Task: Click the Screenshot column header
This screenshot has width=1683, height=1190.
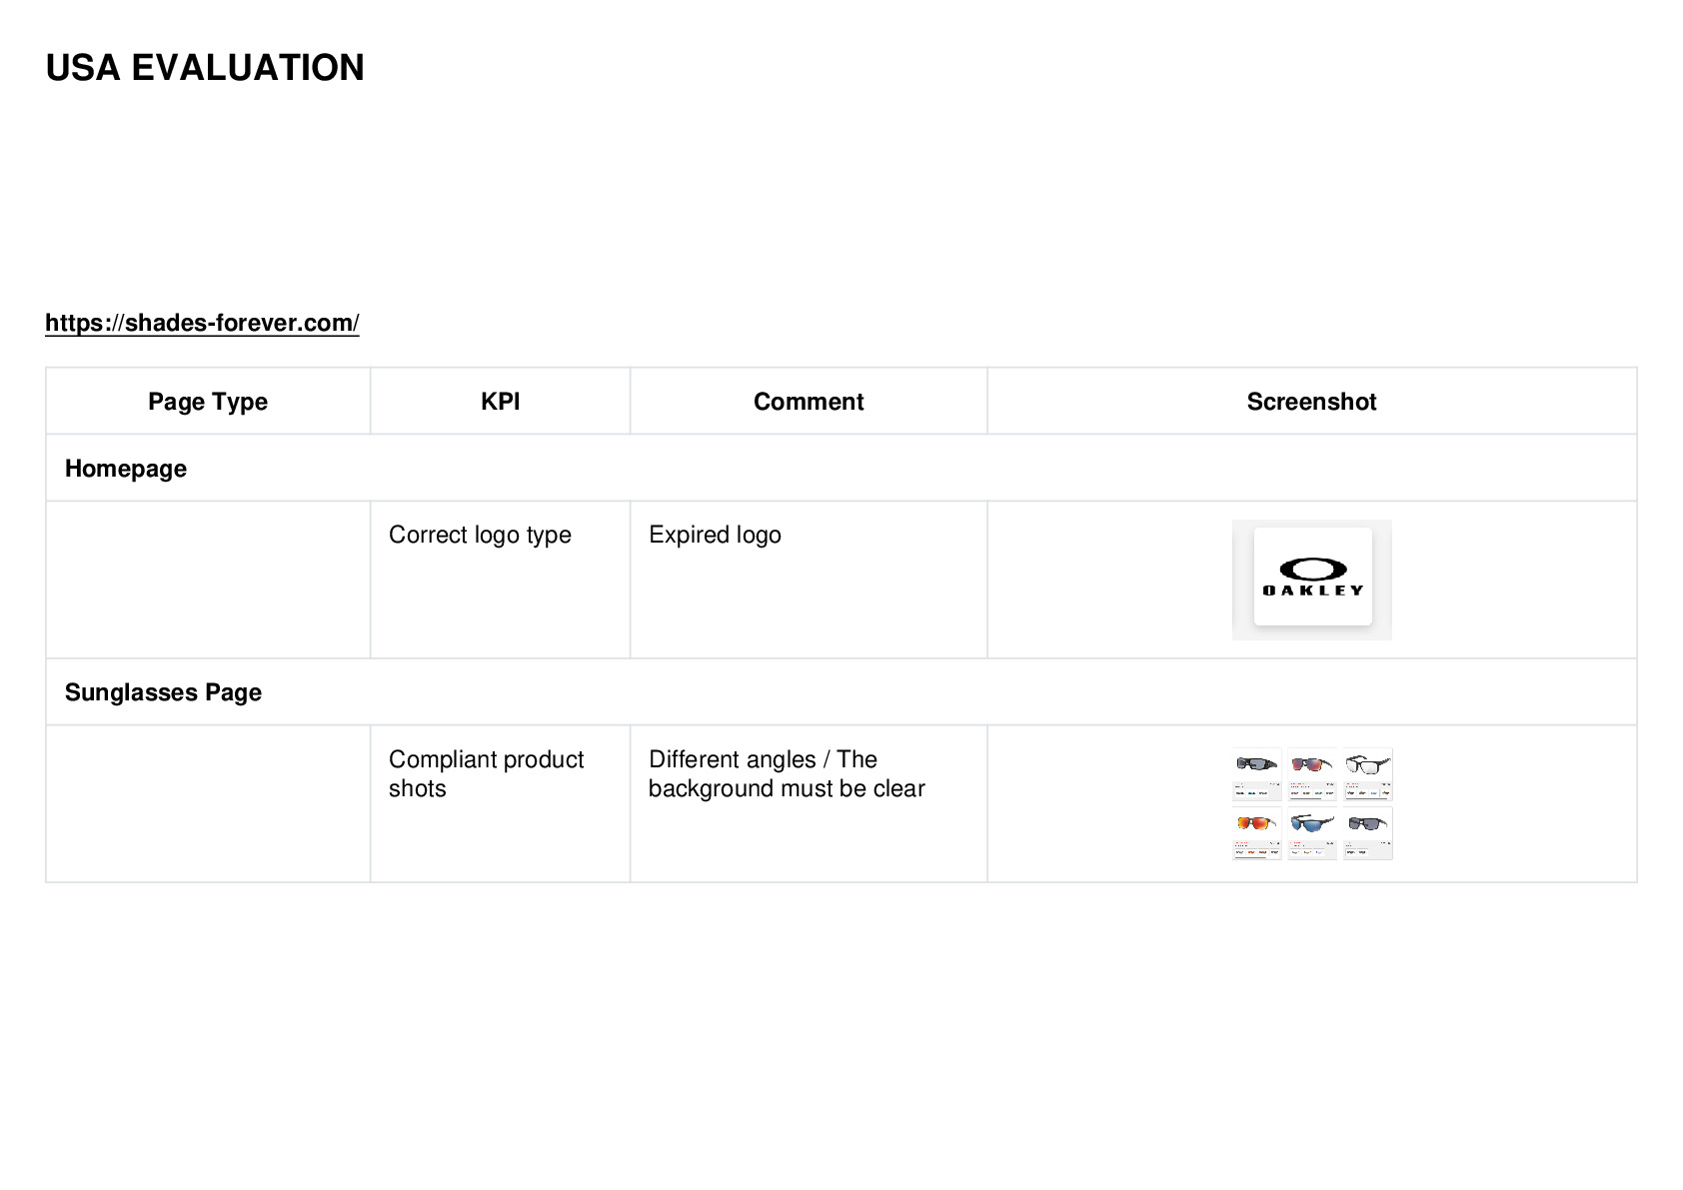Action: point(1311,402)
